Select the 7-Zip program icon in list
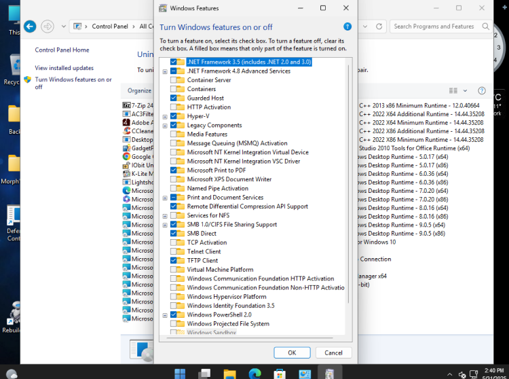This screenshot has width=509, height=379. tap(126, 105)
